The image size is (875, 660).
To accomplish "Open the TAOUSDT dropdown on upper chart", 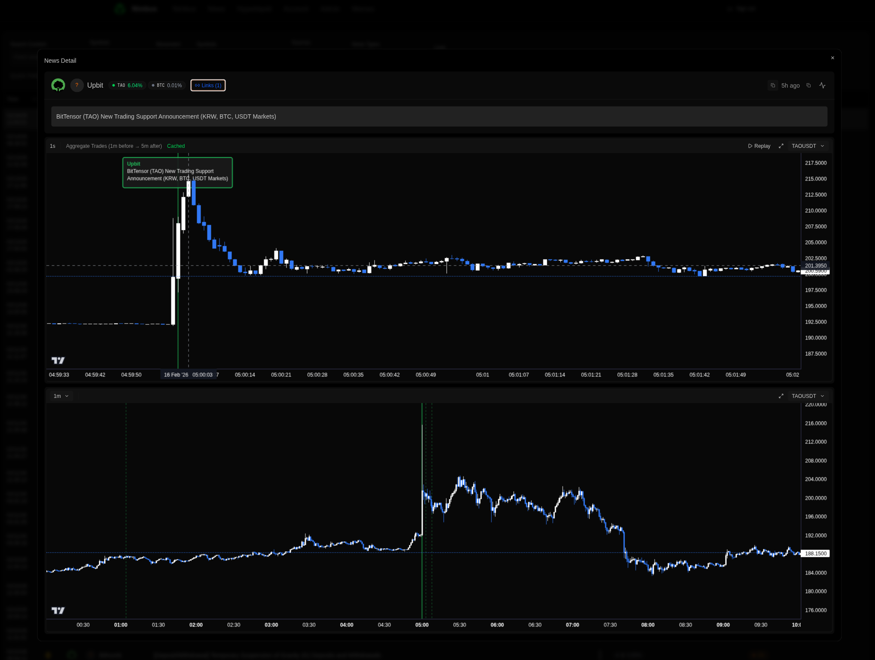I will click(808, 146).
